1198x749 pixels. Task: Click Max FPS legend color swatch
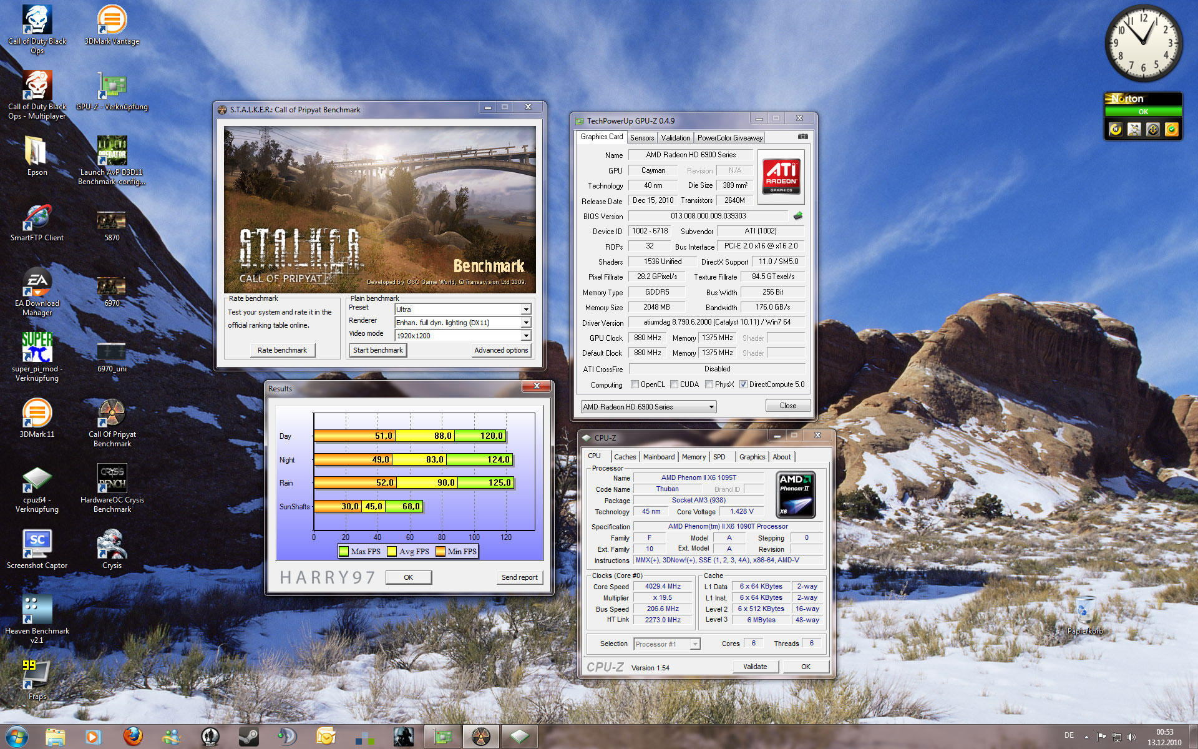[343, 551]
